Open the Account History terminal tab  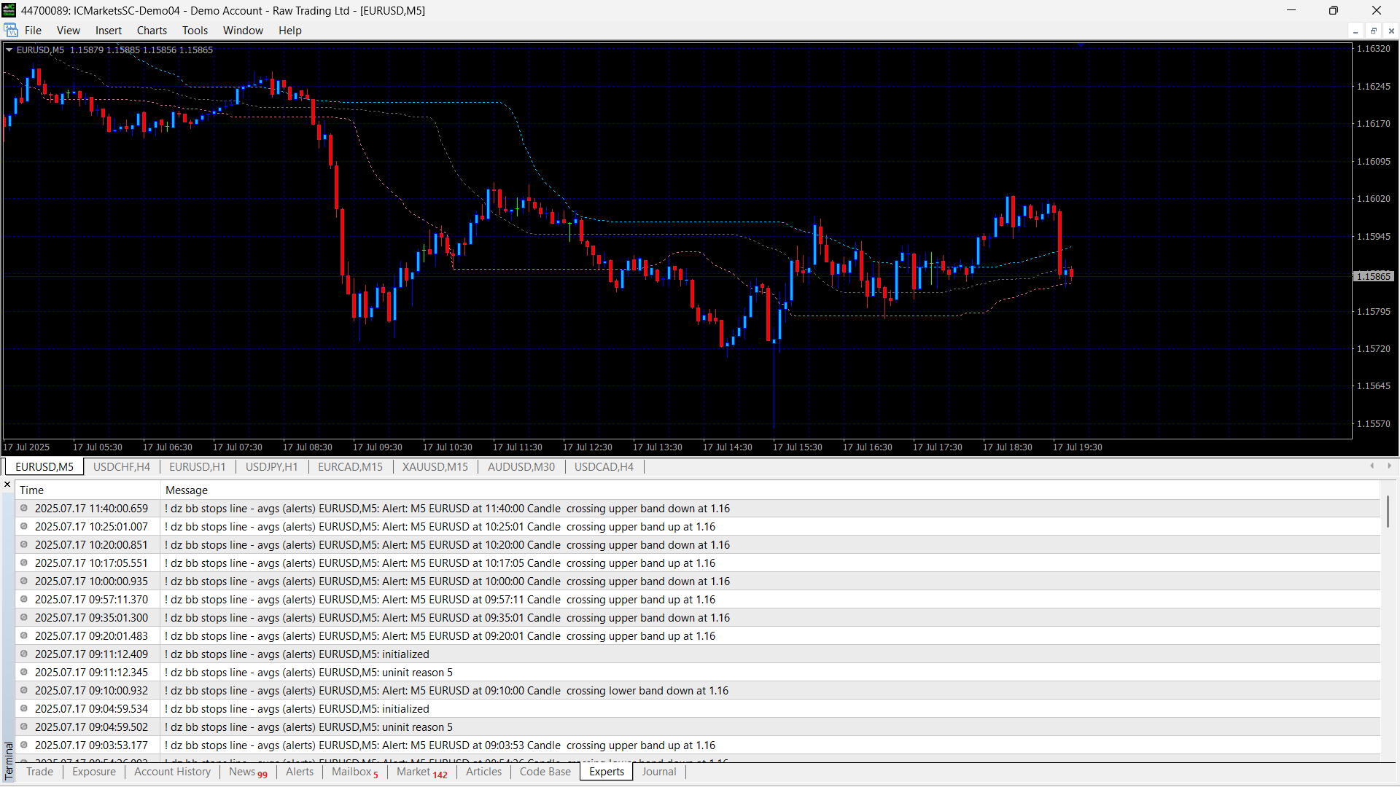172,772
